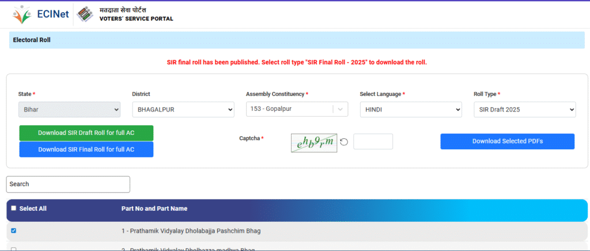Image resolution: width=590 pixels, height=251 pixels.
Task: Open the Select Language dropdown
Action: [x=411, y=109]
